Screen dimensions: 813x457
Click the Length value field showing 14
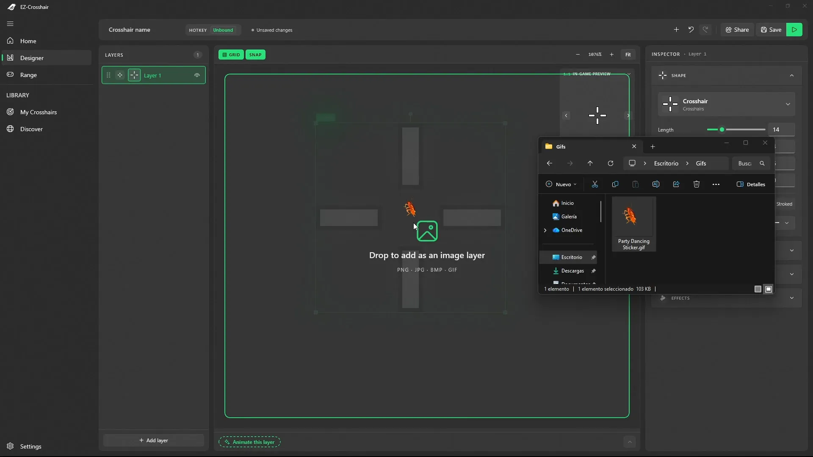pos(782,129)
